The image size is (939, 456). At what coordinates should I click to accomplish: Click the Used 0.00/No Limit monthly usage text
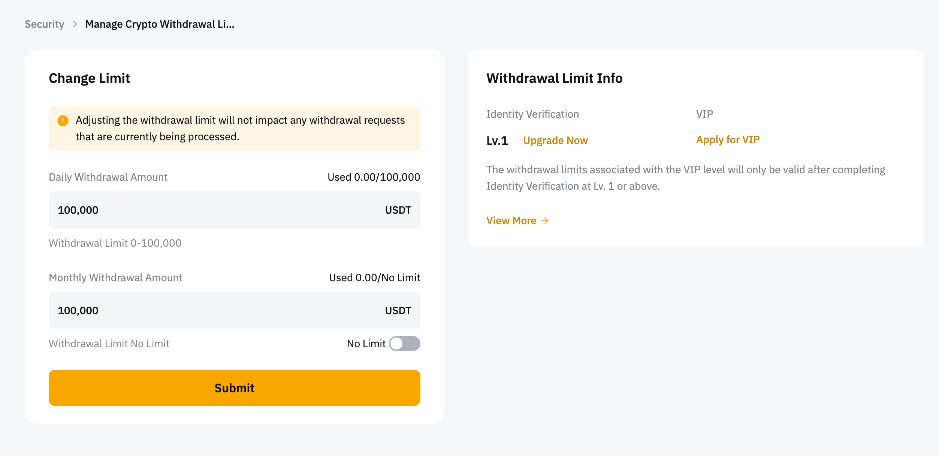coord(374,277)
